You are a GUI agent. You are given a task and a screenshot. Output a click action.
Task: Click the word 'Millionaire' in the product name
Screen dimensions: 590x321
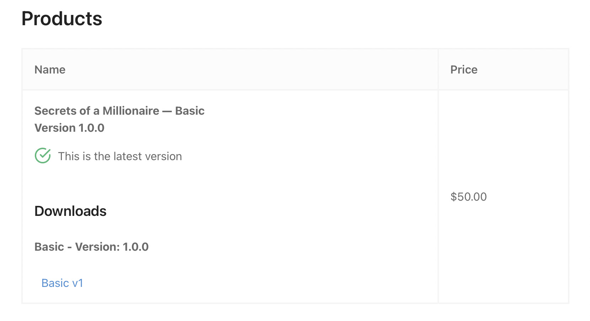click(131, 111)
